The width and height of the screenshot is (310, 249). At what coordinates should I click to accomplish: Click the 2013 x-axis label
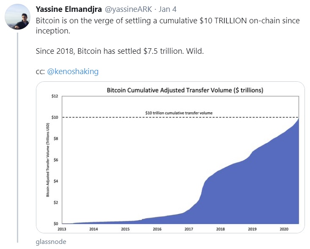(62, 229)
